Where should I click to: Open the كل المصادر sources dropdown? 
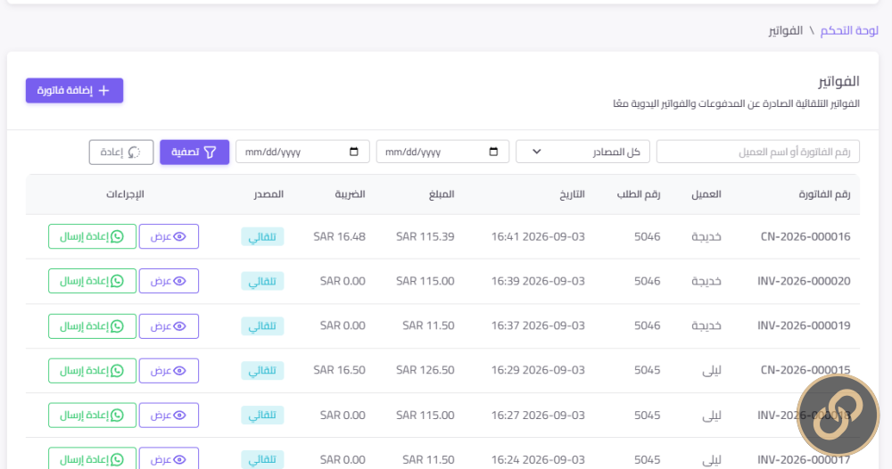click(x=582, y=152)
